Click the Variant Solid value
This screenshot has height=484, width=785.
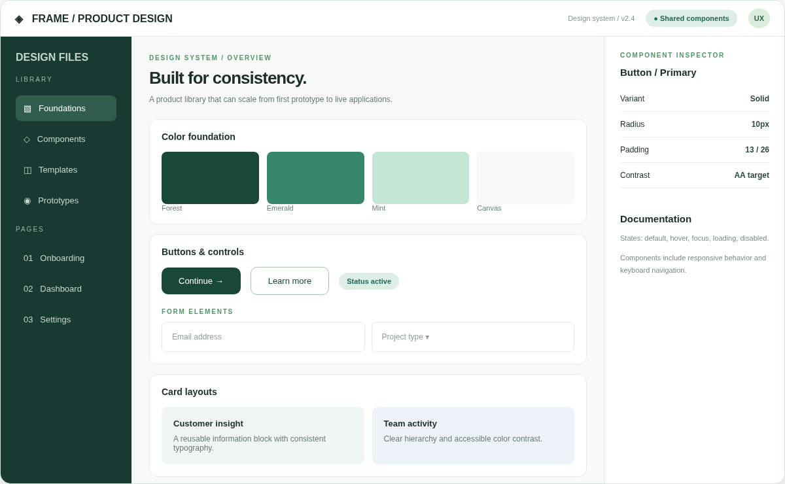[x=759, y=99]
